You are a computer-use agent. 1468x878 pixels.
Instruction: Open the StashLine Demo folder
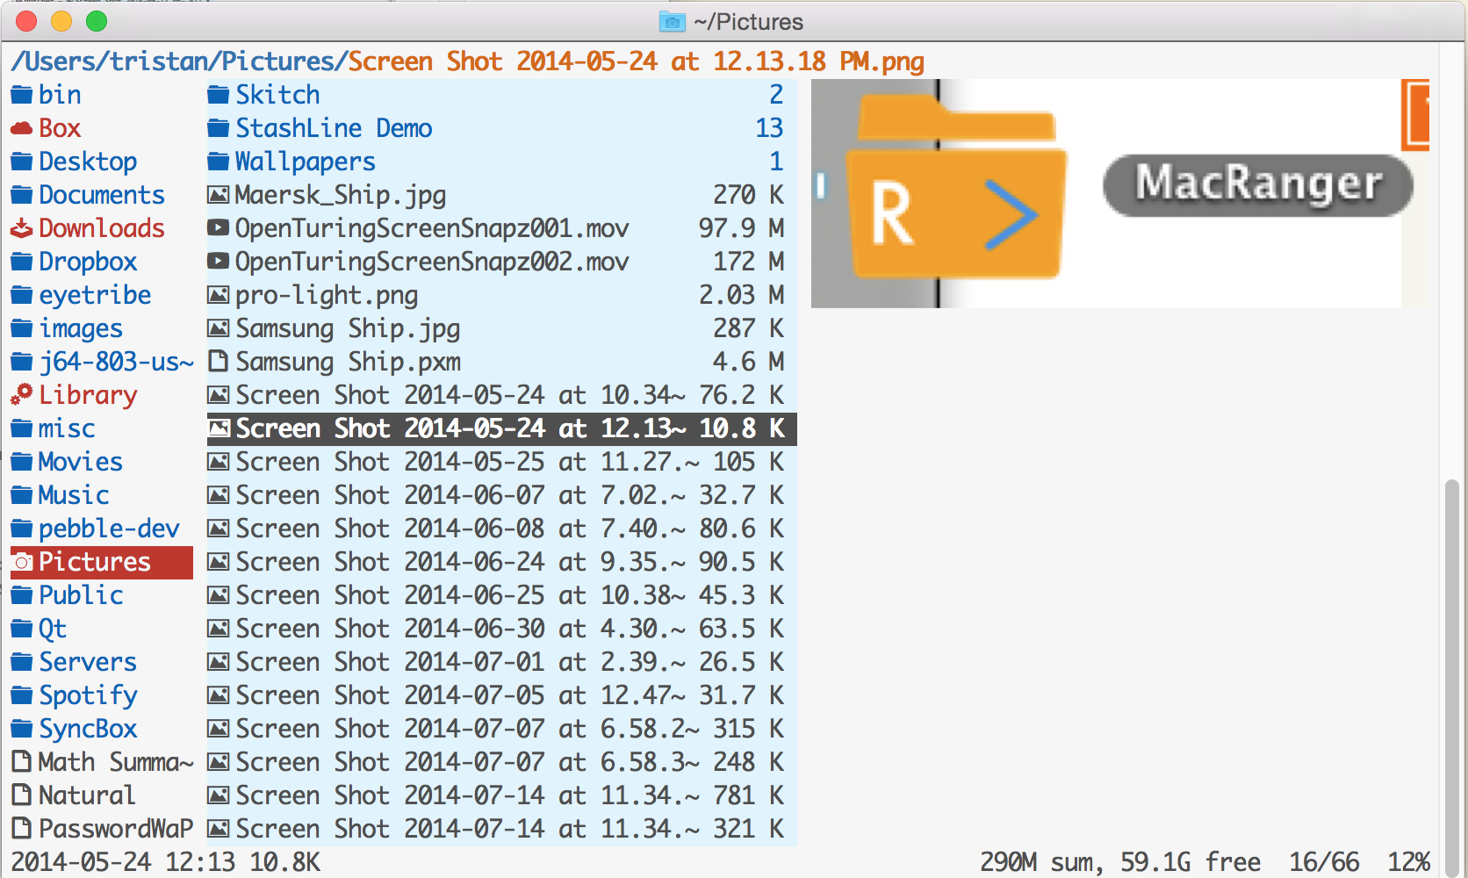333,128
